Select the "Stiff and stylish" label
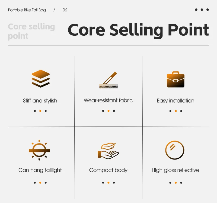217x203 pixels. point(40,101)
